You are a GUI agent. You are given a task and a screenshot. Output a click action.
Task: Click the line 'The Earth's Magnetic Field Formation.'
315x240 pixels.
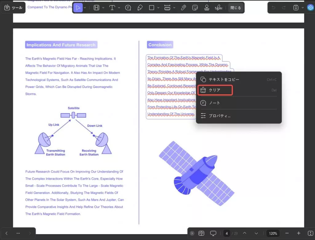[x=53, y=214]
